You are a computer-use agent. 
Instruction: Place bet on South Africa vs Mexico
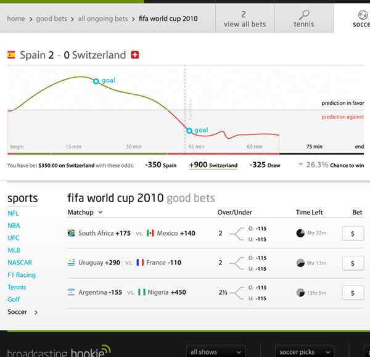(353, 234)
